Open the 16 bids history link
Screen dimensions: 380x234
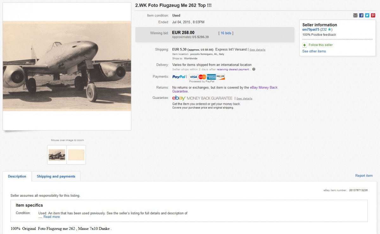pos(226,33)
